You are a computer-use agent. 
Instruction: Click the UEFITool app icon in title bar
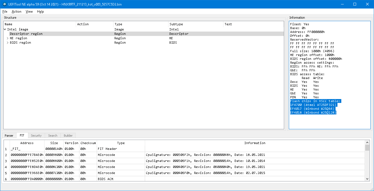4,4
